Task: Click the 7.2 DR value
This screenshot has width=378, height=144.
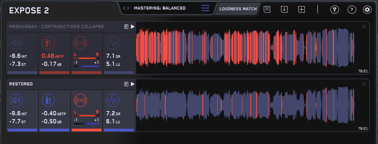Action: click(113, 113)
